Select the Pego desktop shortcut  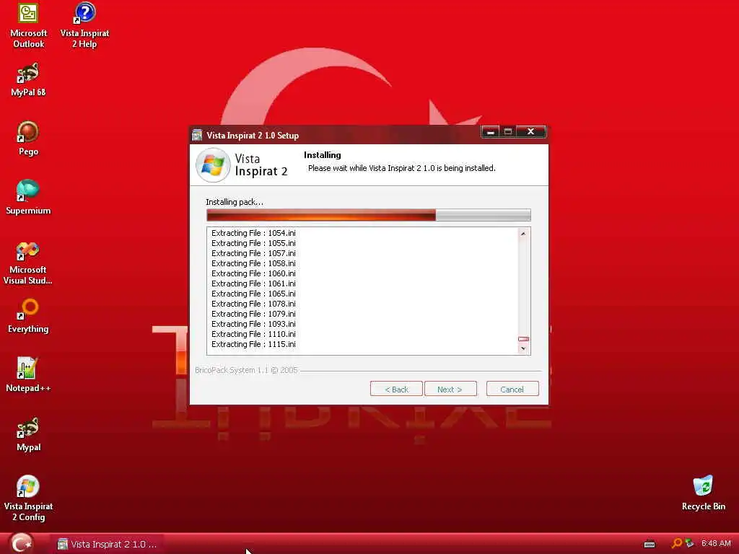pos(28,139)
